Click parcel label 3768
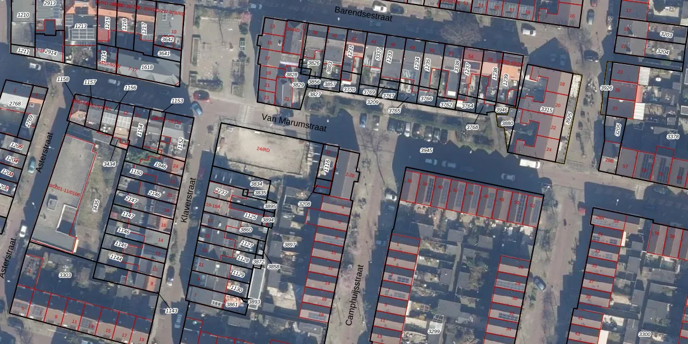688x344 pixels. [472, 127]
